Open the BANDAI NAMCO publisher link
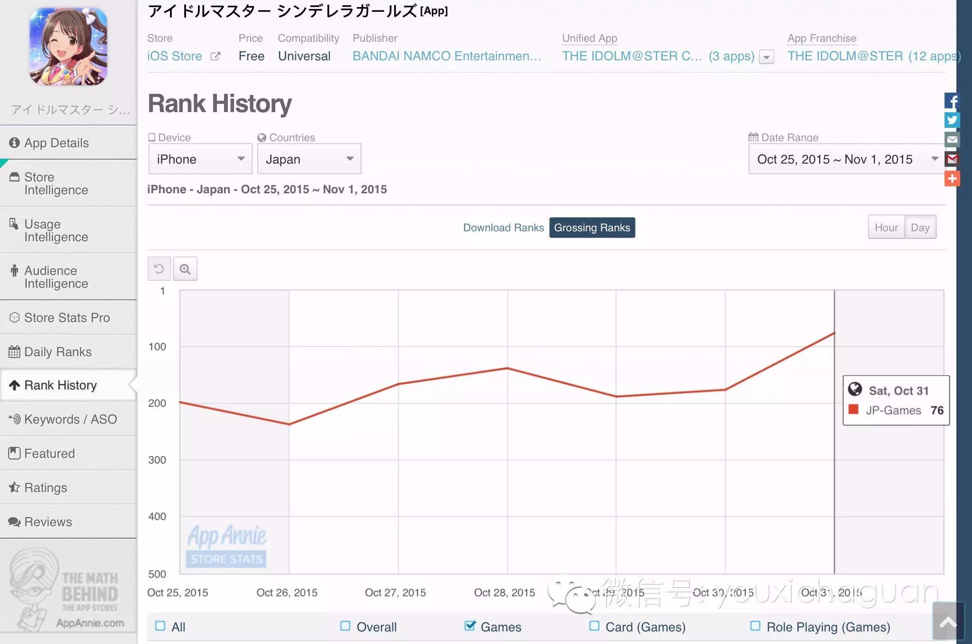The image size is (972, 644). pos(447,56)
